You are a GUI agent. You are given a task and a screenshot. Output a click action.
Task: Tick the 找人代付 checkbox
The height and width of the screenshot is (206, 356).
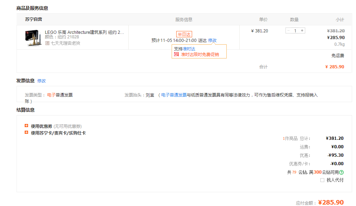click(322, 180)
